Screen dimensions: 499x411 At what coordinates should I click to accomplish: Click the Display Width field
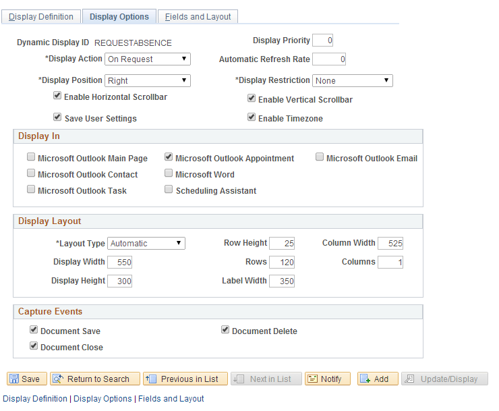coord(119,263)
